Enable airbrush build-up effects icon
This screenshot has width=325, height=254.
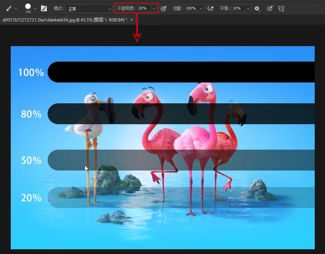click(x=210, y=9)
